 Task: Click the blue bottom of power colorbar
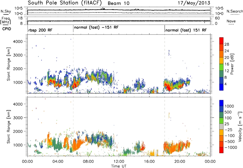click(221, 87)
